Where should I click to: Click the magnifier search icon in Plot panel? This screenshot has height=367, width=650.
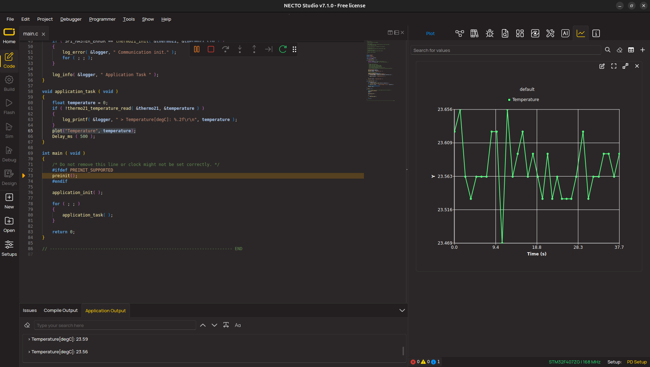pos(608,50)
